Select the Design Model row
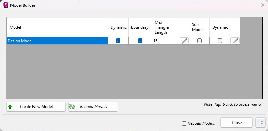The height and width of the screenshot is (131, 268). click(58, 41)
